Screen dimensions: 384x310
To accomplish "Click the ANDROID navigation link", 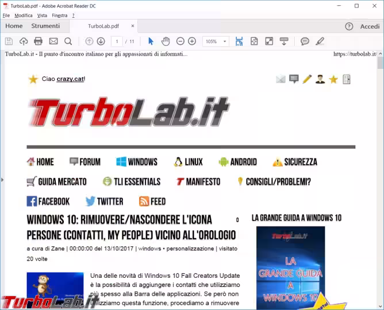I will (238, 162).
